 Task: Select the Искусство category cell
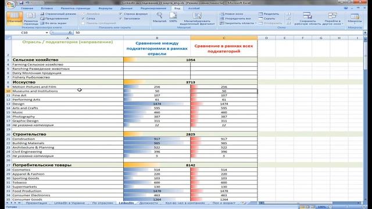pyautogui.click(x=67, y=82)
